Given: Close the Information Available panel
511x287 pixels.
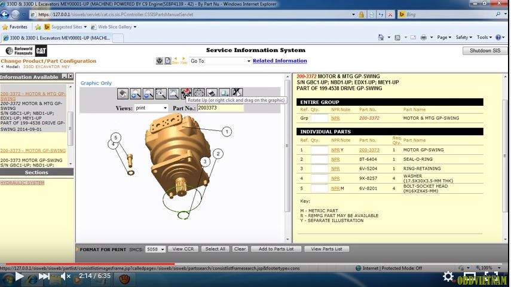Looking at the screenshot, I should [x=70, y=77].
